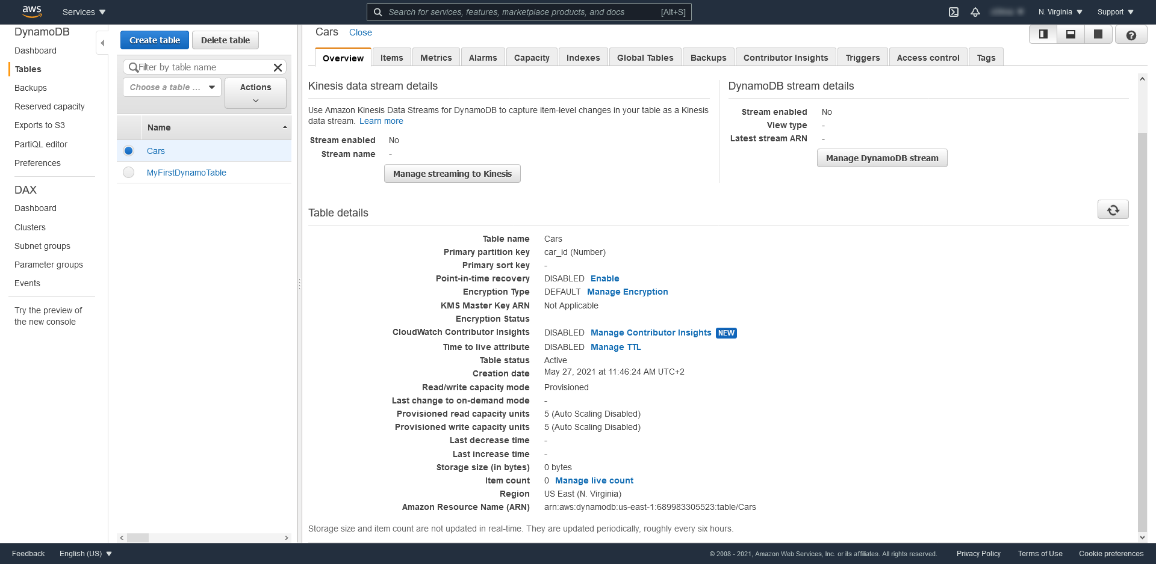Image resolution: width=1156 pixels, height=564 pixels.
Task: Click the search magnifier icon in top bar
Action: pos(378,12)
